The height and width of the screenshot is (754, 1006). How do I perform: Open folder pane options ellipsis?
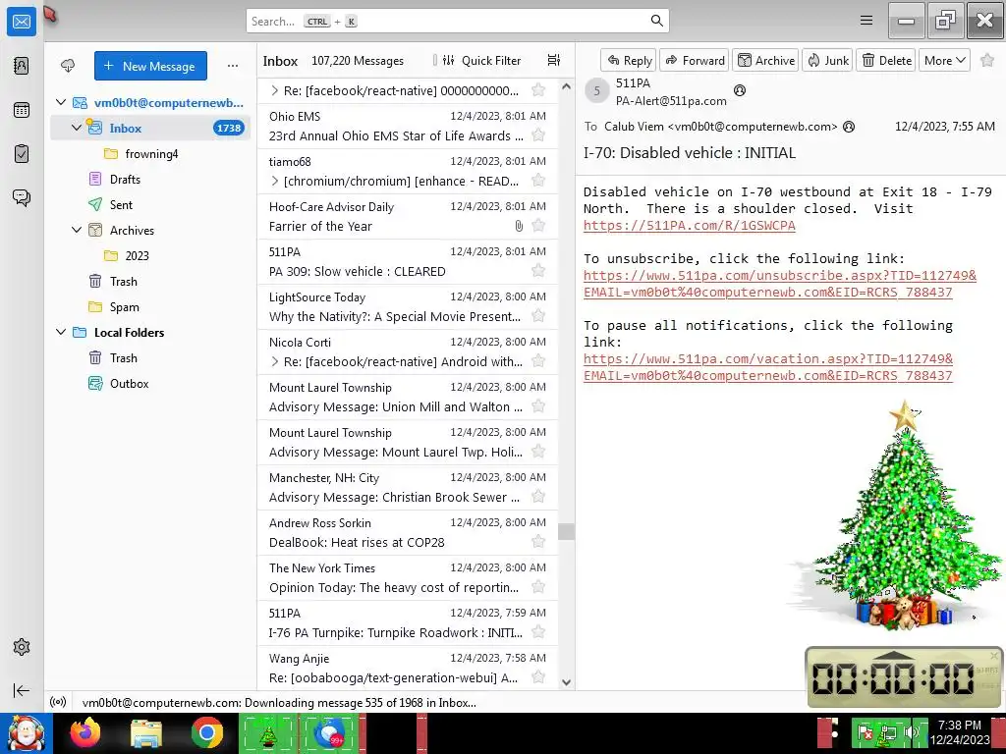click(233, 66)
